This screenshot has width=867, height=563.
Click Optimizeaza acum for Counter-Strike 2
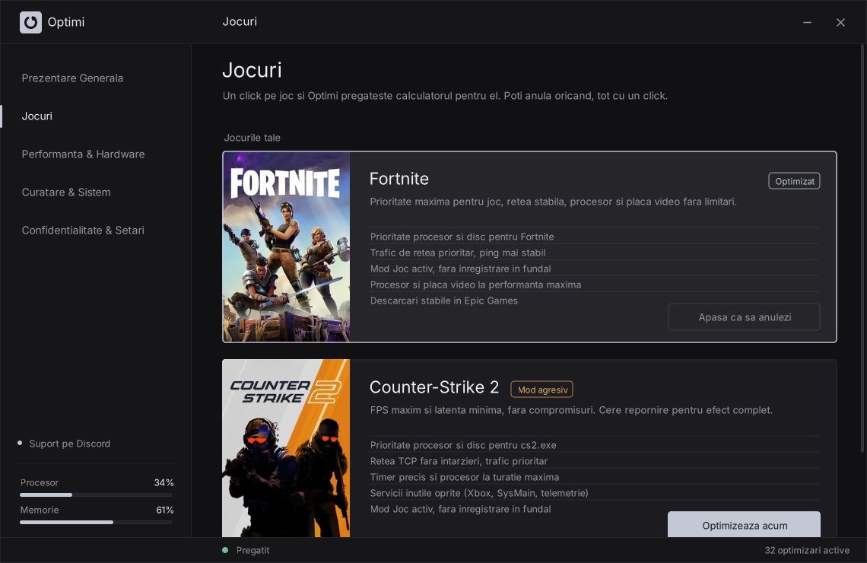point(744,524)
